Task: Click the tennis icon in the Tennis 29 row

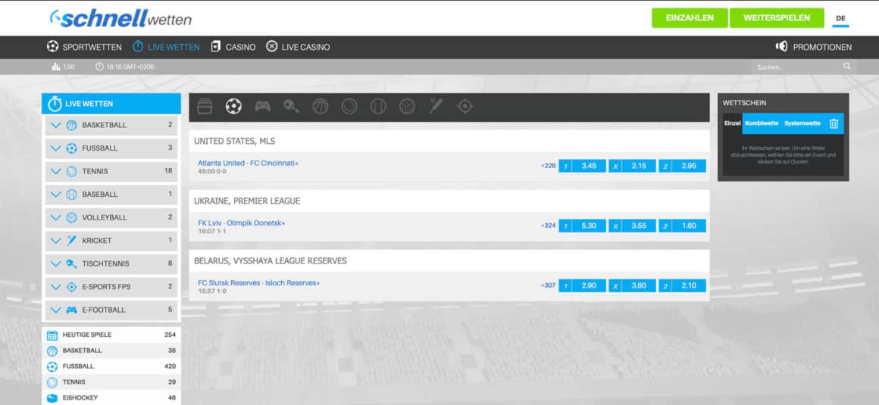Action: click(52, 382)
